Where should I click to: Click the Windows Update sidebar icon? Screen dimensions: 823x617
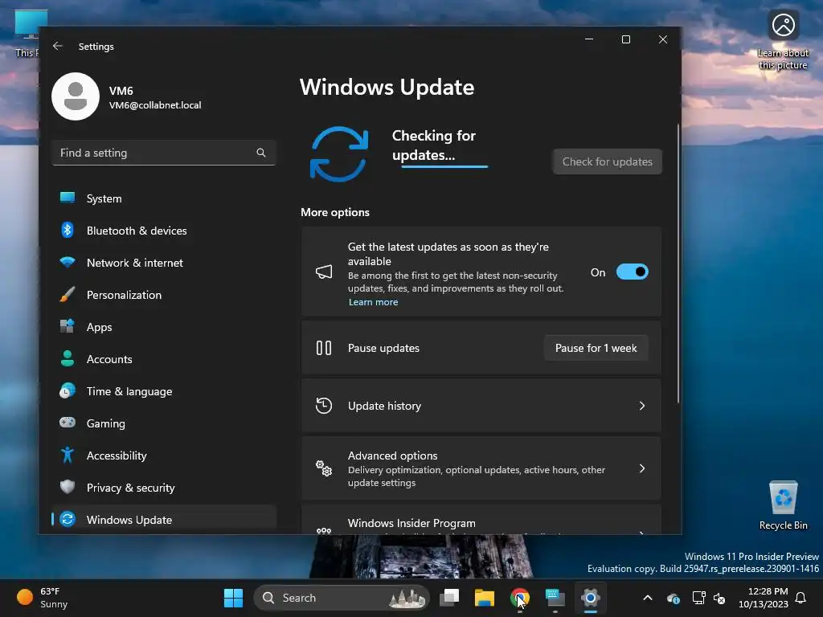click(x=68, y=519)
